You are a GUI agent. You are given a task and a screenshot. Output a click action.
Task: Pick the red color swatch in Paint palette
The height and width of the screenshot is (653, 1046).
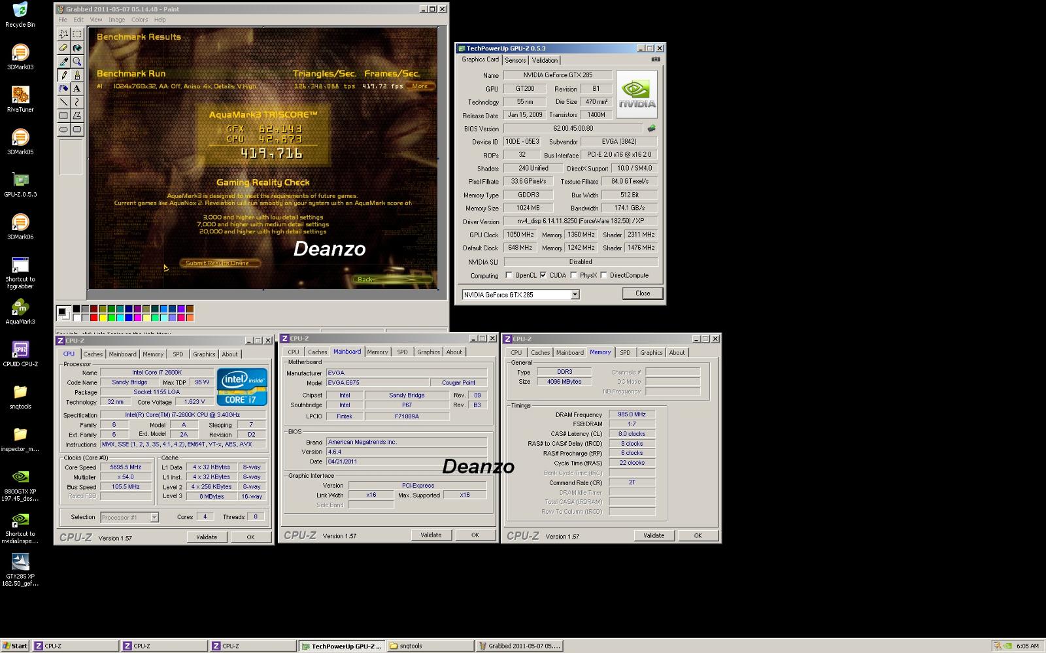pos(94,318)
